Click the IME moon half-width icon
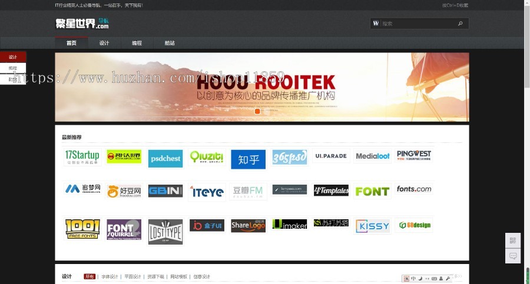This screenshot has width=530, height=284. point(420,279)
